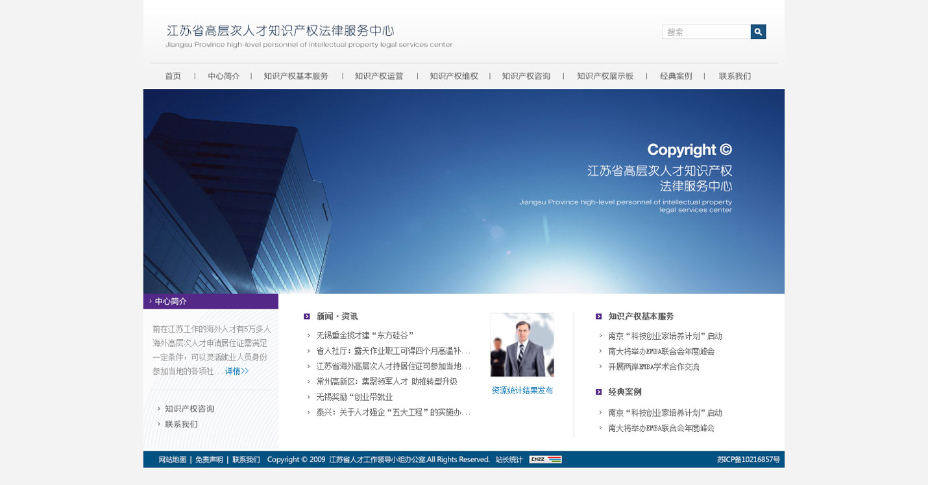Go to 知识产权维权 in the navigation bar
Viewport: 928px width, 485px height.
click(454, 76)
